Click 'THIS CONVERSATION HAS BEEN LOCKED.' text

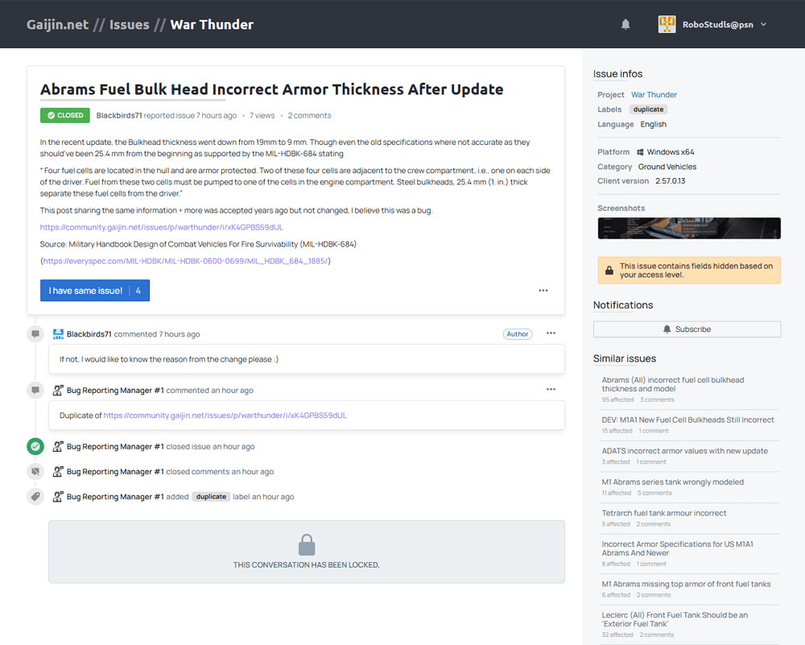point(307,565)
